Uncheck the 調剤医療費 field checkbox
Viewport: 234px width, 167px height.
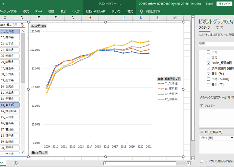[x=209, y=68]
